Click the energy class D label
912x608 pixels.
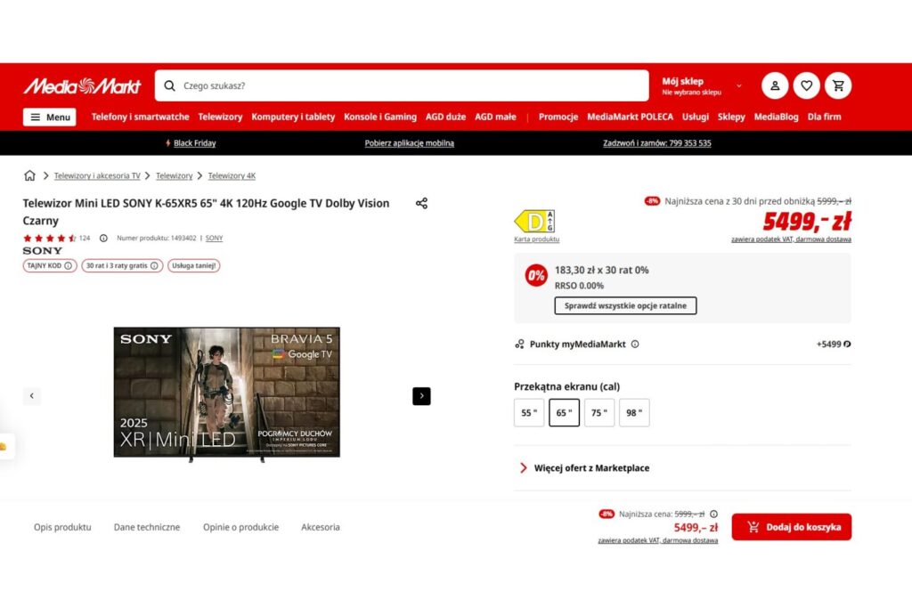(534, 222)
